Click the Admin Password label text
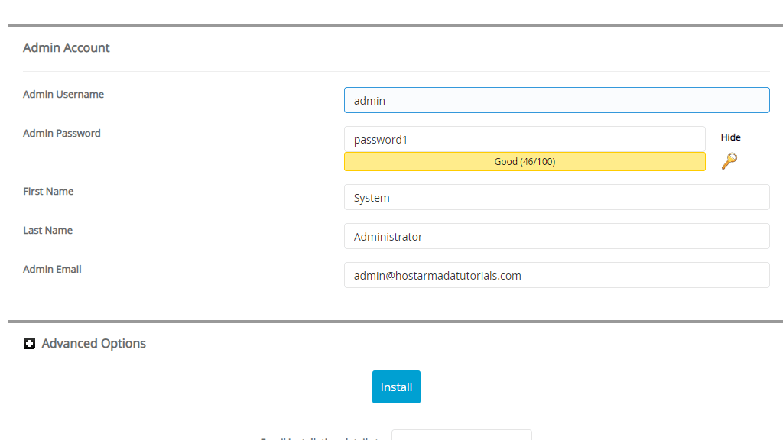This screenshot has width=783, height=440. 62,134
